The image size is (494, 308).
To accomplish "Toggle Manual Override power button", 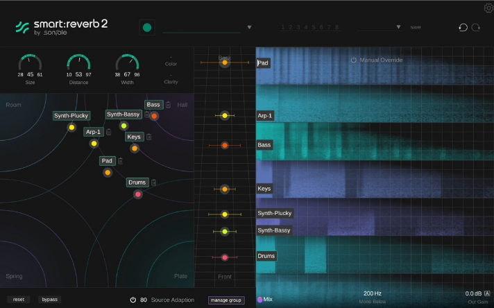I will coord(353,60).
